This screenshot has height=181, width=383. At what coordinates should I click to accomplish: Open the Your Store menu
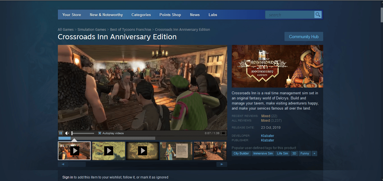pyautogui.click(x=72, y=15)
